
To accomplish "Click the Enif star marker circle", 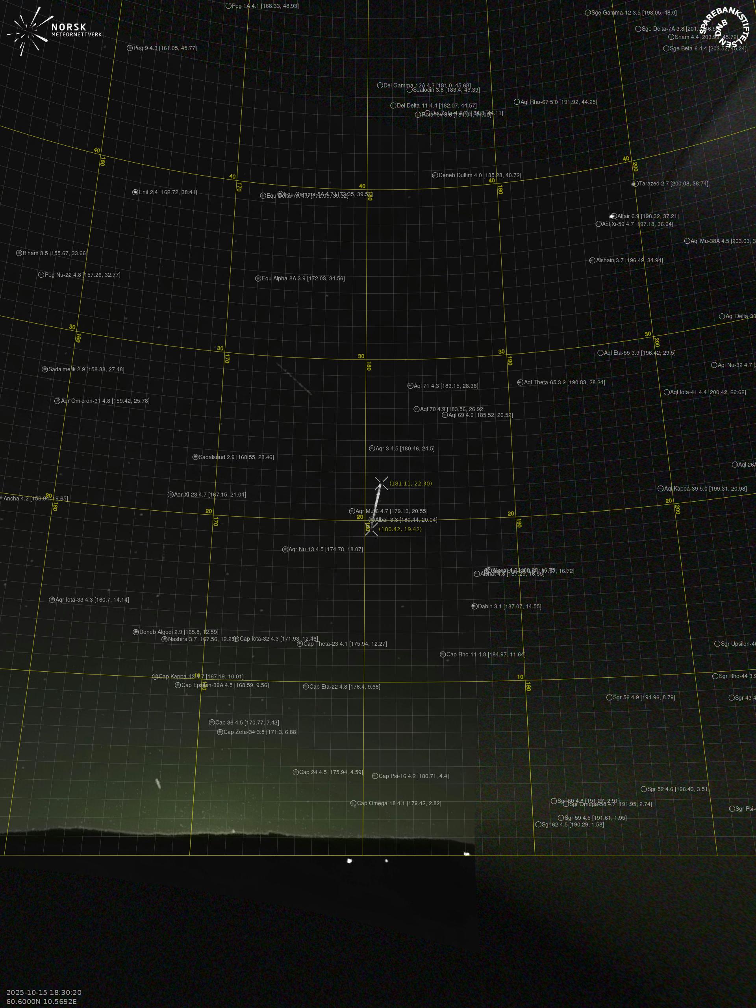I will point(135,192).
